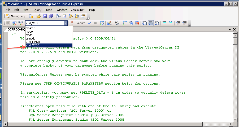The image size is (239, 127).
Task: Click the Connect icon in SQL toolbar
Action: pyautogui.click(x=8, y=23)
